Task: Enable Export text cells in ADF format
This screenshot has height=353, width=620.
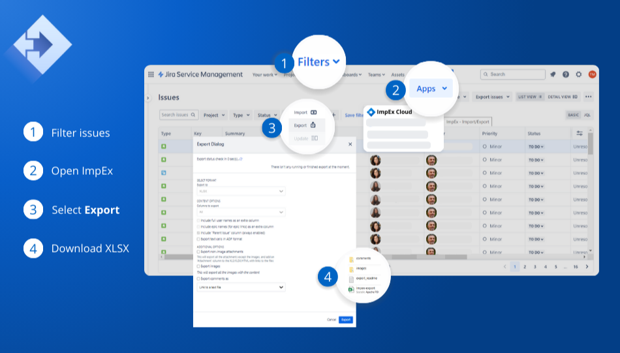Action: coord(198,239)
